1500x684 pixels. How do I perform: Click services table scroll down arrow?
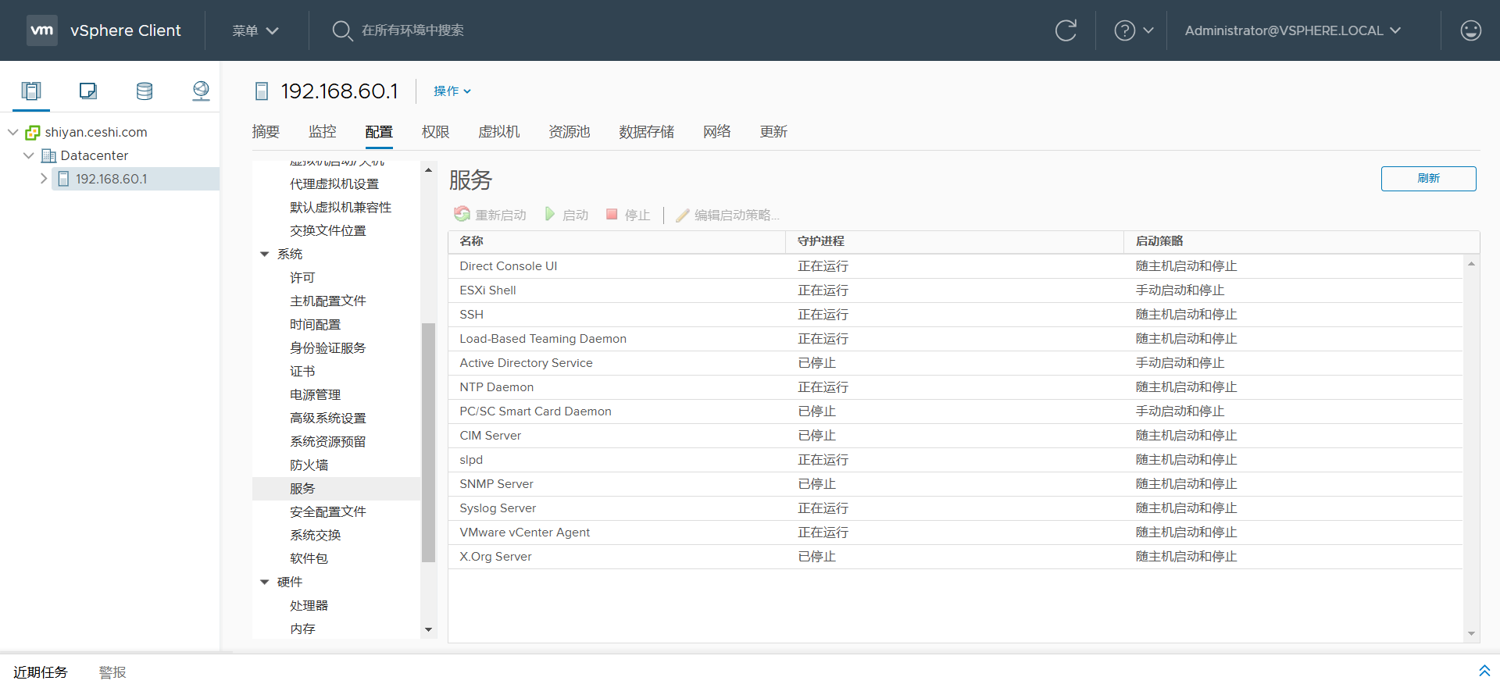pos(1471,634)
